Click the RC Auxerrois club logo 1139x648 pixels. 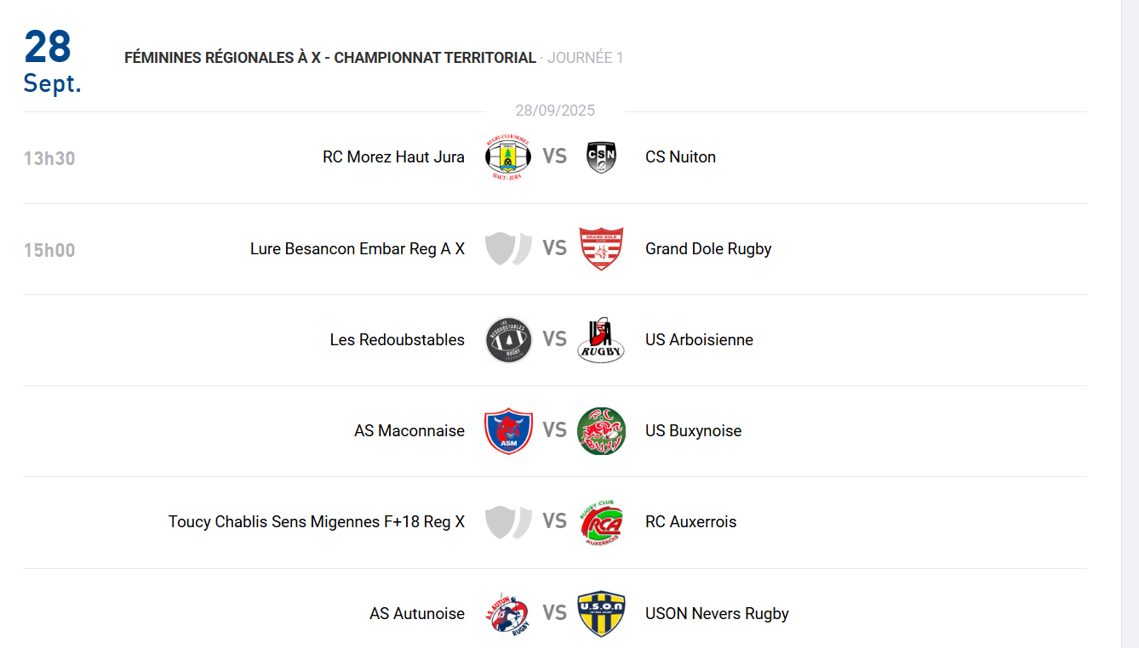(x=601, y=522)
